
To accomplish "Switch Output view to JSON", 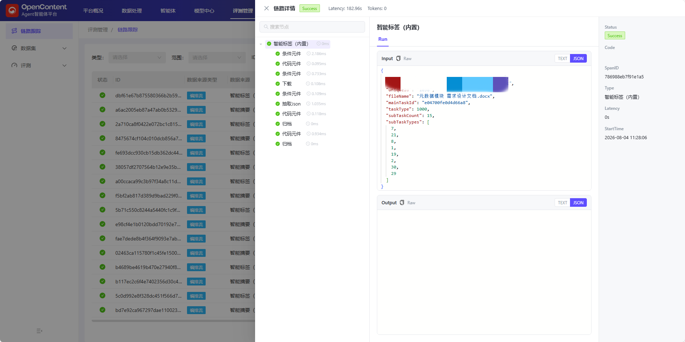I will [578, 202].
